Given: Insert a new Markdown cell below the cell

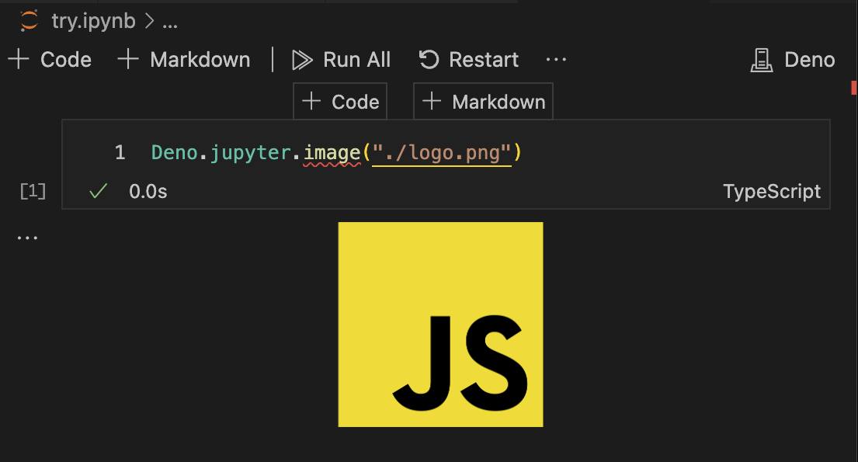Looking at the screenshot, I should point(483,101).
